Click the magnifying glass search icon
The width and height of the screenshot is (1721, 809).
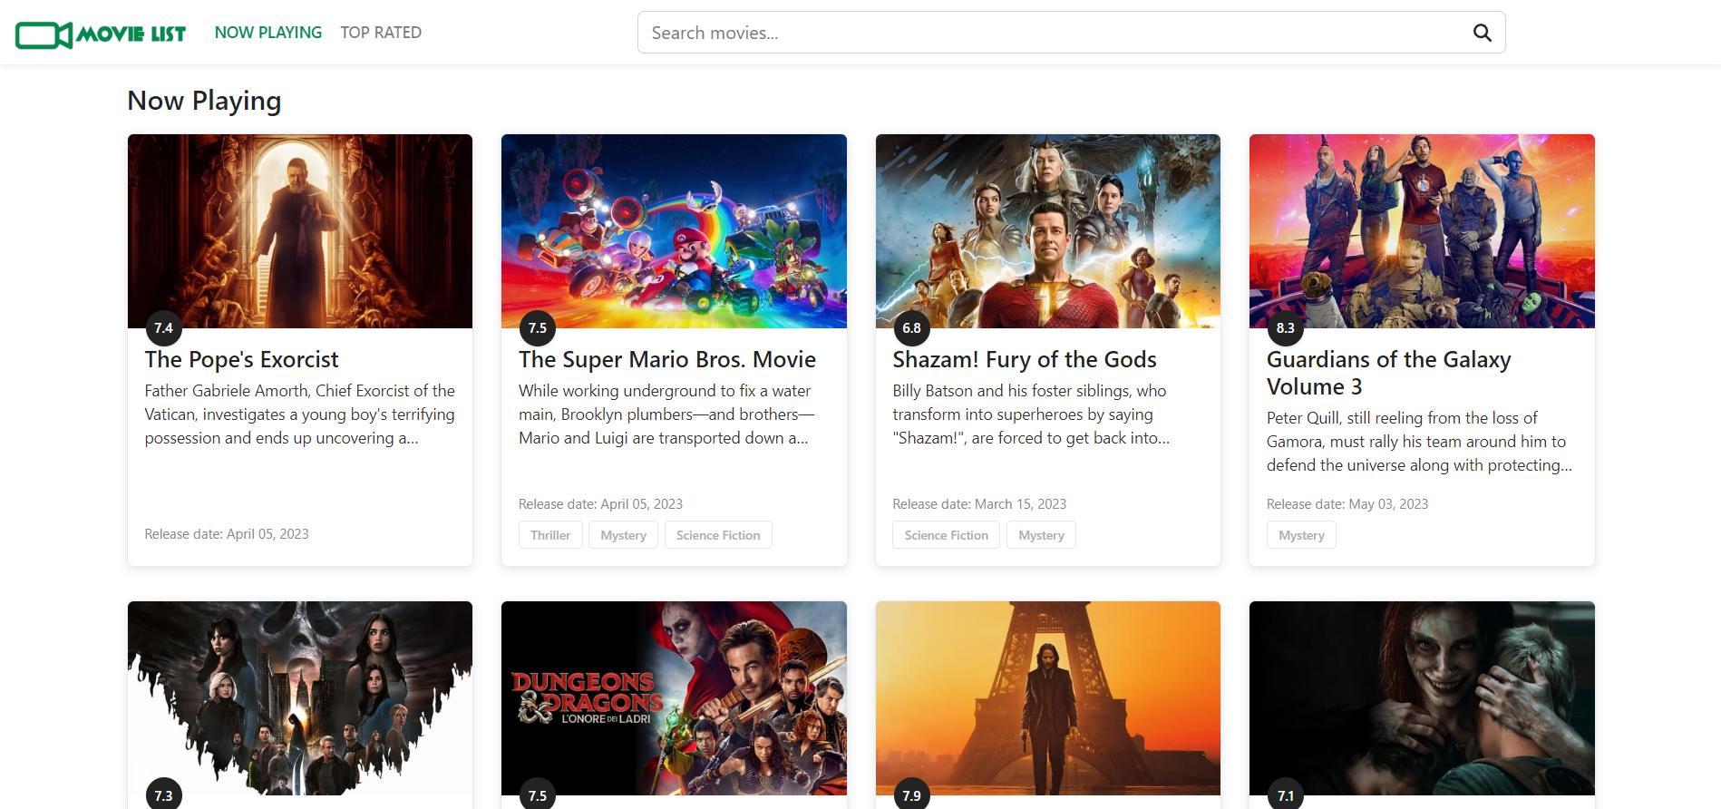(x=1483, y=33)
